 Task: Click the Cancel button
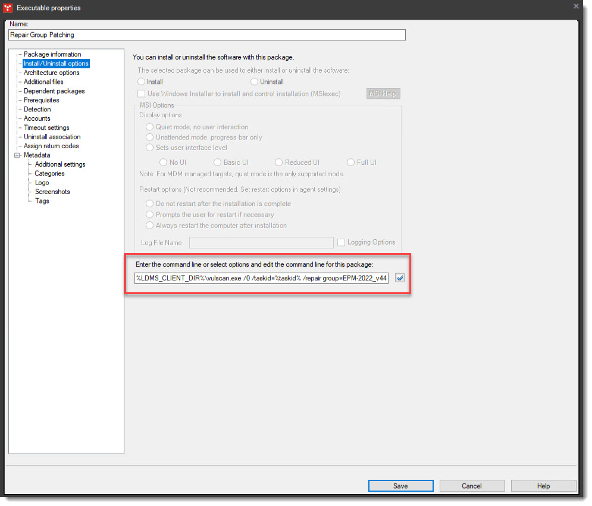tap(472, 486)
